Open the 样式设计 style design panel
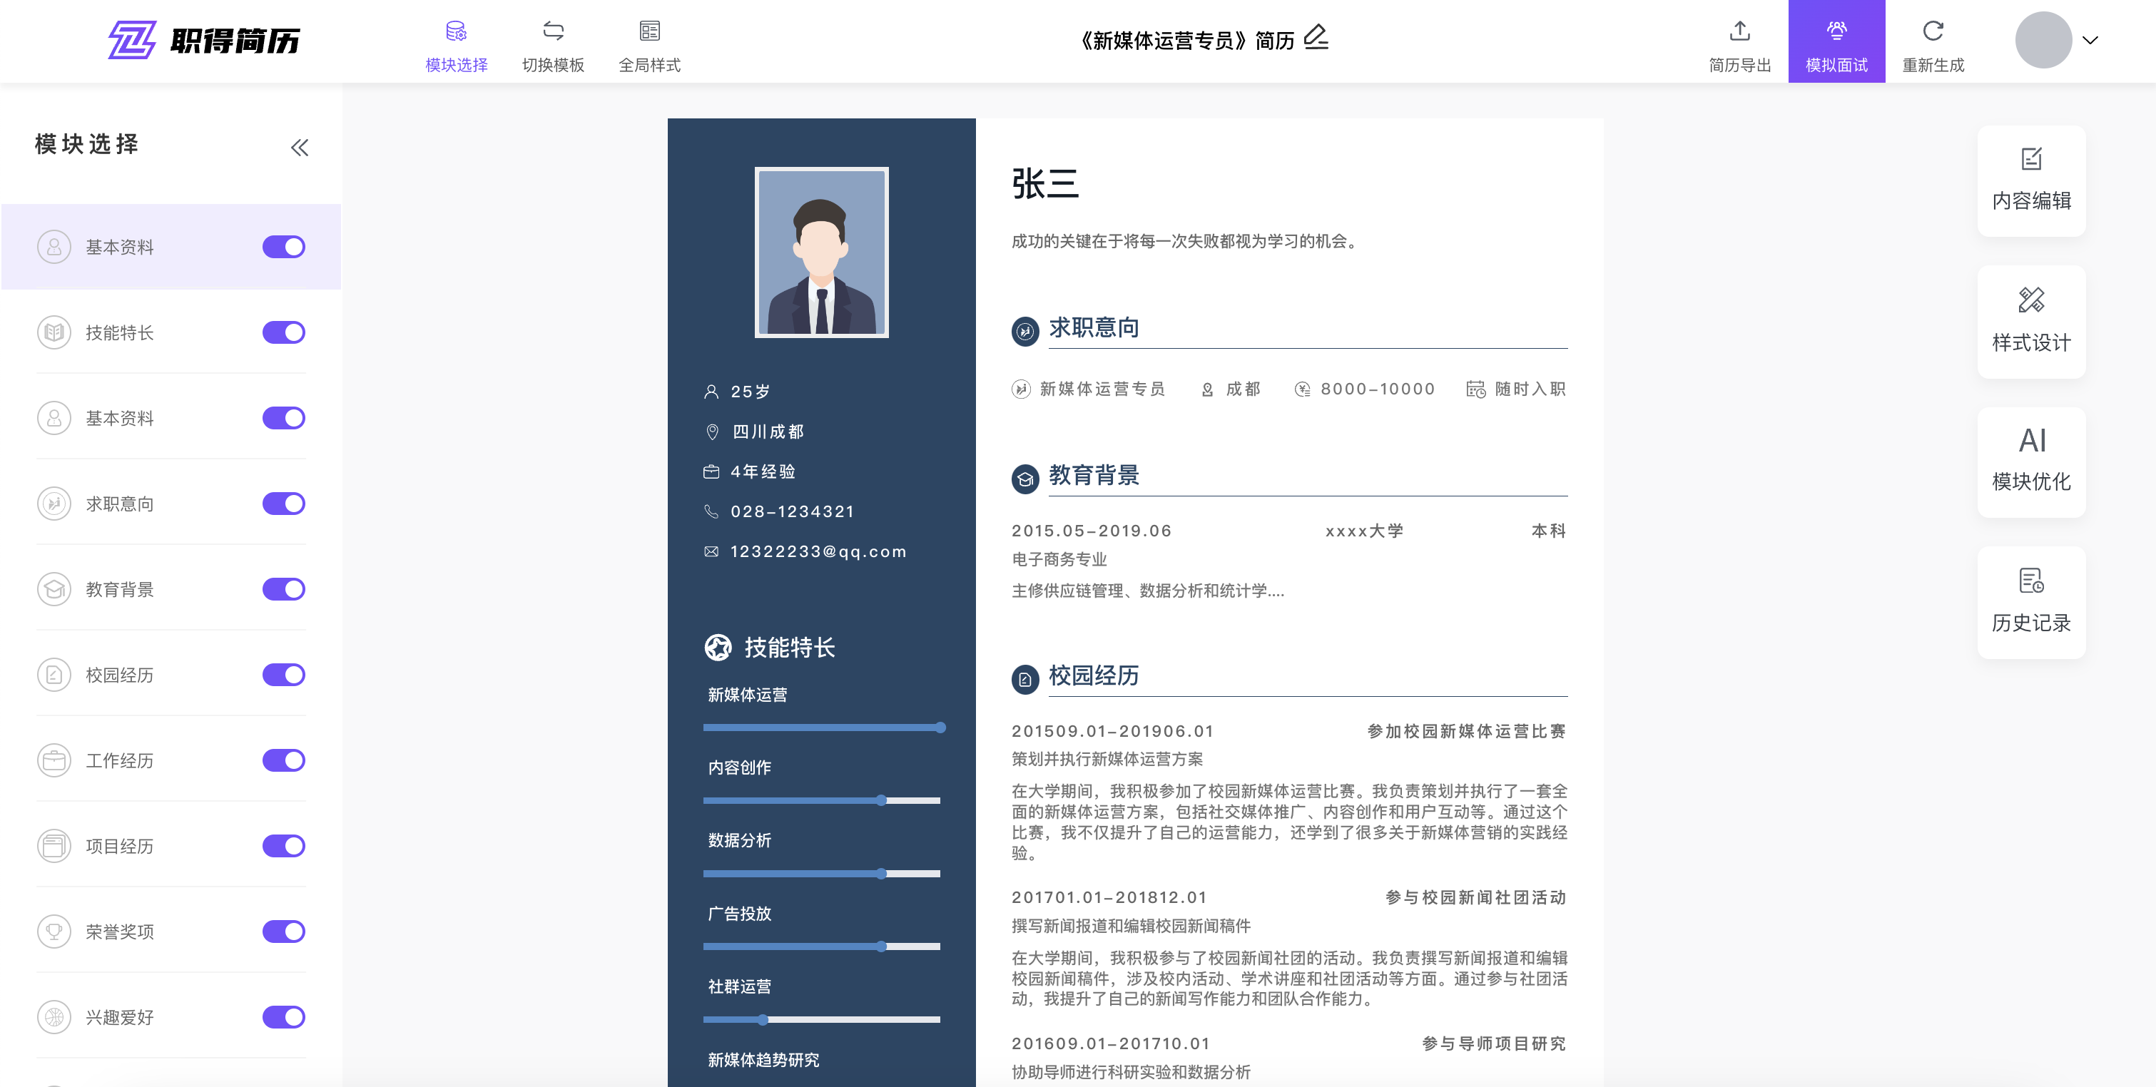 coord(2031,322)
